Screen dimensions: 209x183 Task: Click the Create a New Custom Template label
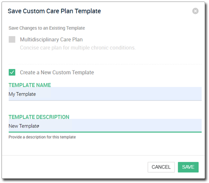pyautogui.click(x=57, y=73)
